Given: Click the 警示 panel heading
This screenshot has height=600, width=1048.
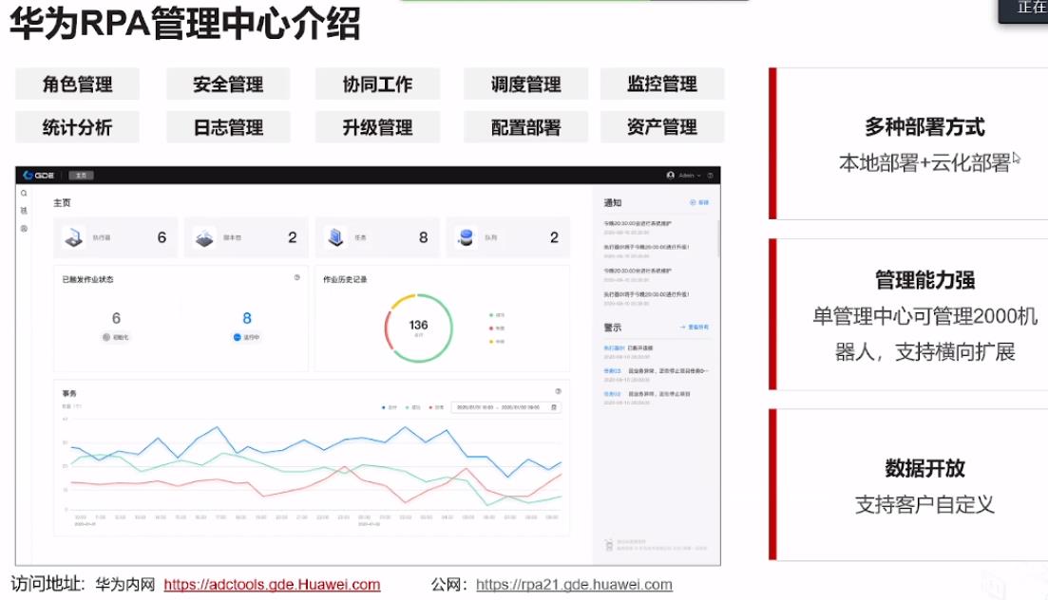Looking at the screenshot, I should [612, 328].
